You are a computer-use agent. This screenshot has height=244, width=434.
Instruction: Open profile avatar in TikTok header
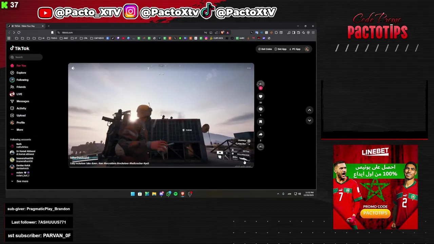click(x=307, y=49)
